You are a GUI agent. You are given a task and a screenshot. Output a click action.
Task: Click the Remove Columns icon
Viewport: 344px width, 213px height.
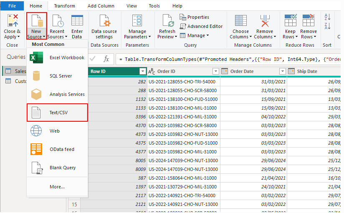[x=265, y=20]
